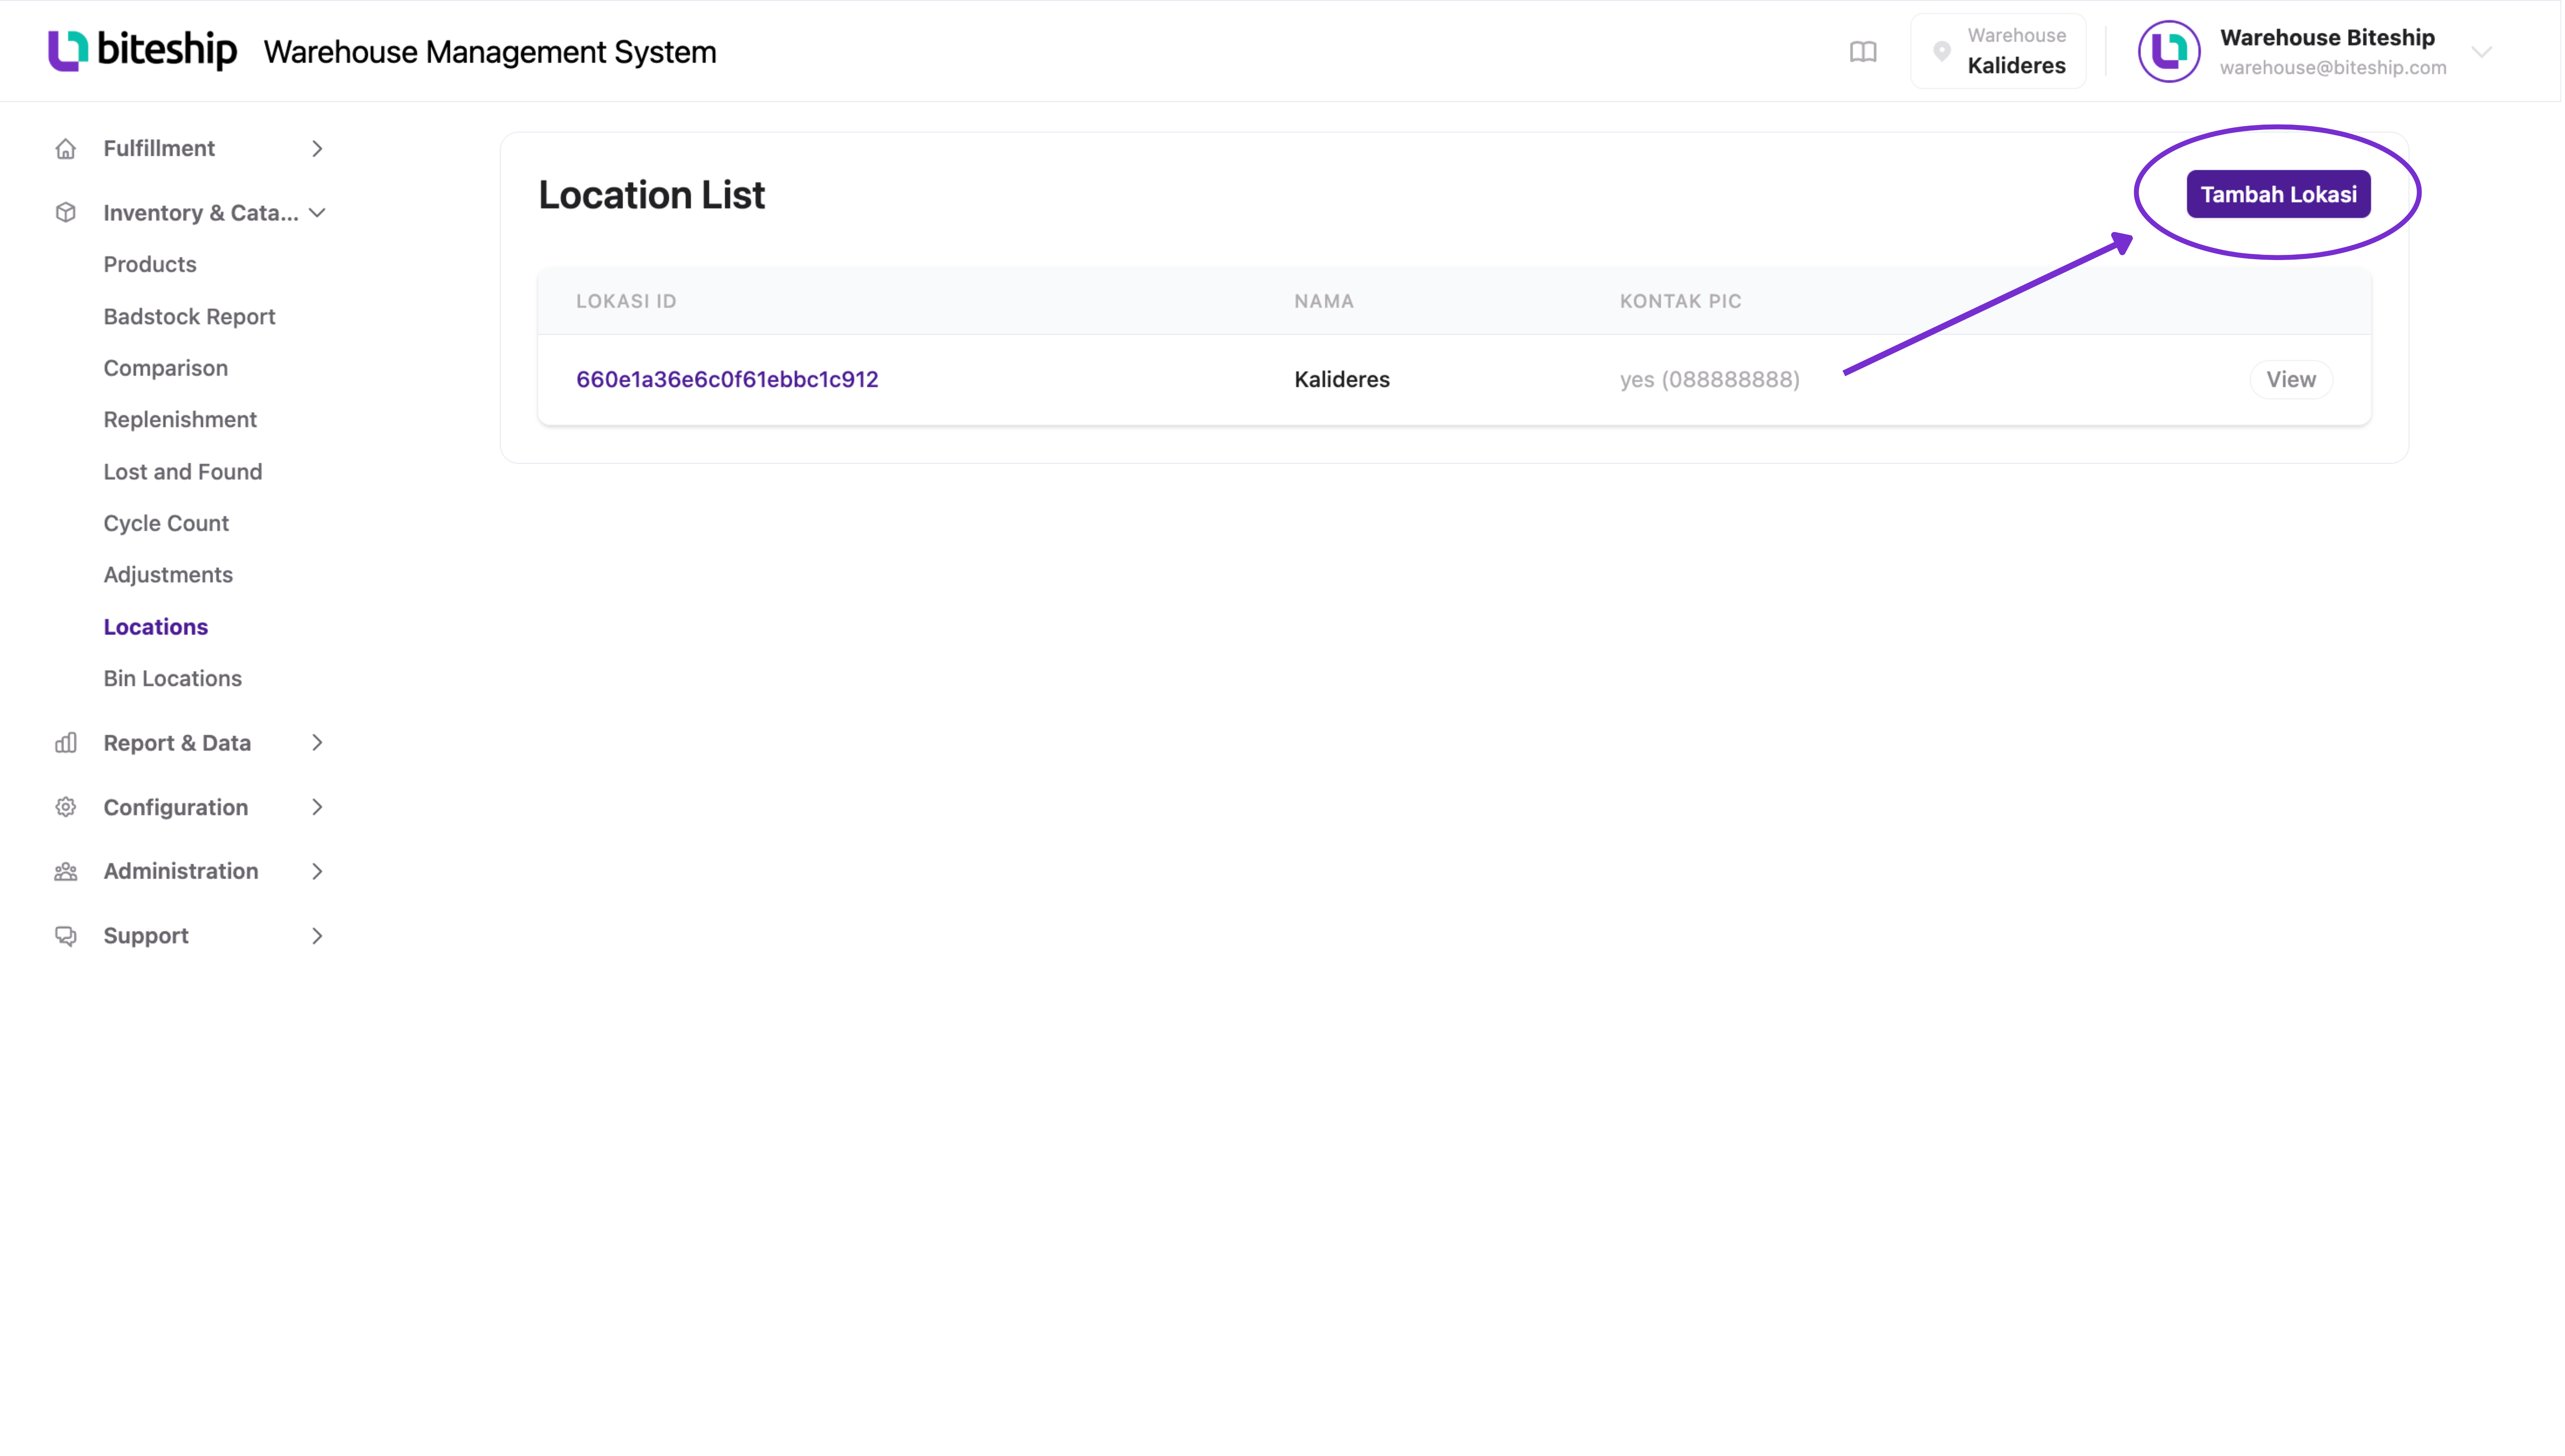The image size is (2565, 1456).
Task: Open the Warehouse Kalideres selector
Action: pyautogui.click(x=1998, y=51)
